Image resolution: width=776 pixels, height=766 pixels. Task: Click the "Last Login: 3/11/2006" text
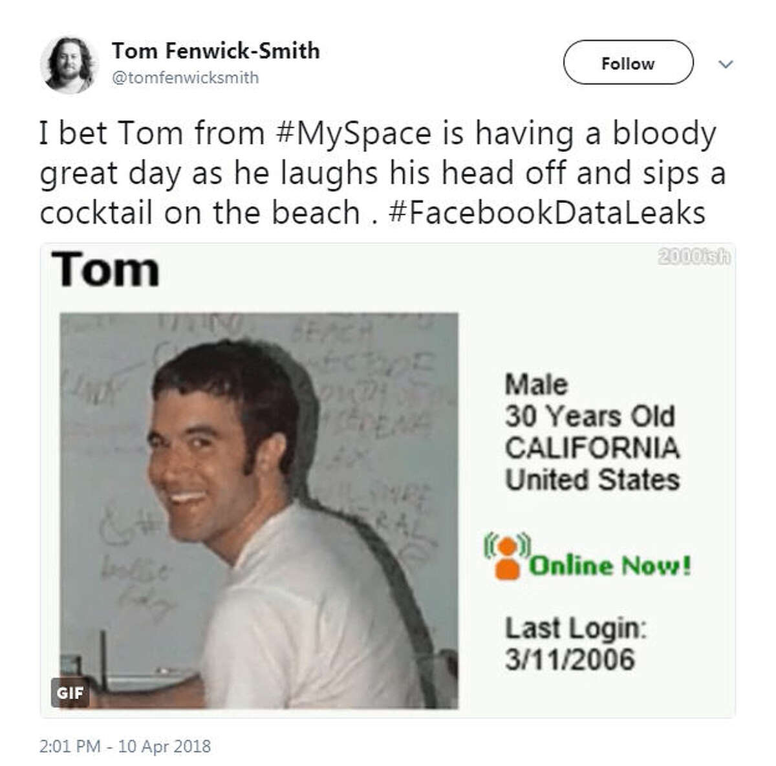(574, 644)
